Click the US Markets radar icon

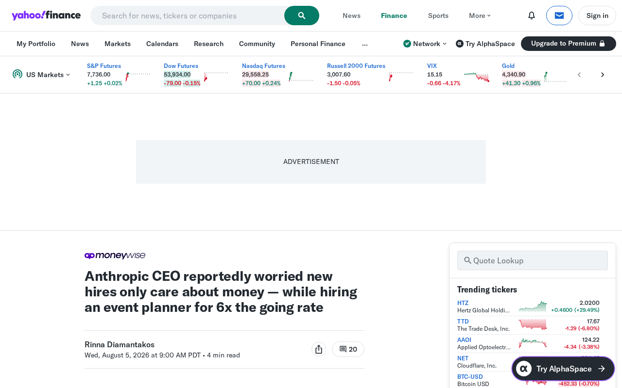[17, 74]
